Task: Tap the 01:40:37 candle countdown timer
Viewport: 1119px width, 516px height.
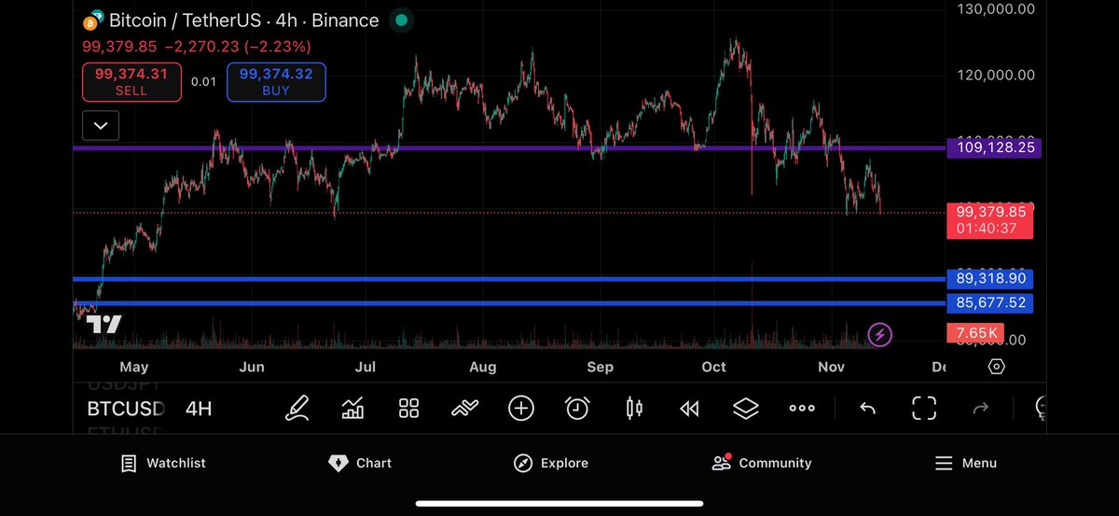Action: click(x=985, y=229)
